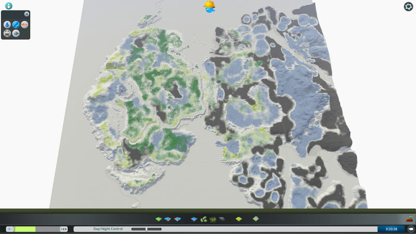
Task: Open the natural resources leaves tool
Action: [203, 219]
